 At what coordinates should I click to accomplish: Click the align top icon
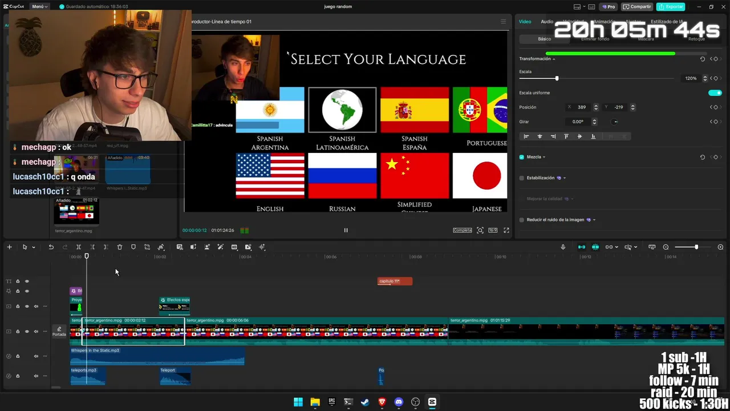pos(566,136)
